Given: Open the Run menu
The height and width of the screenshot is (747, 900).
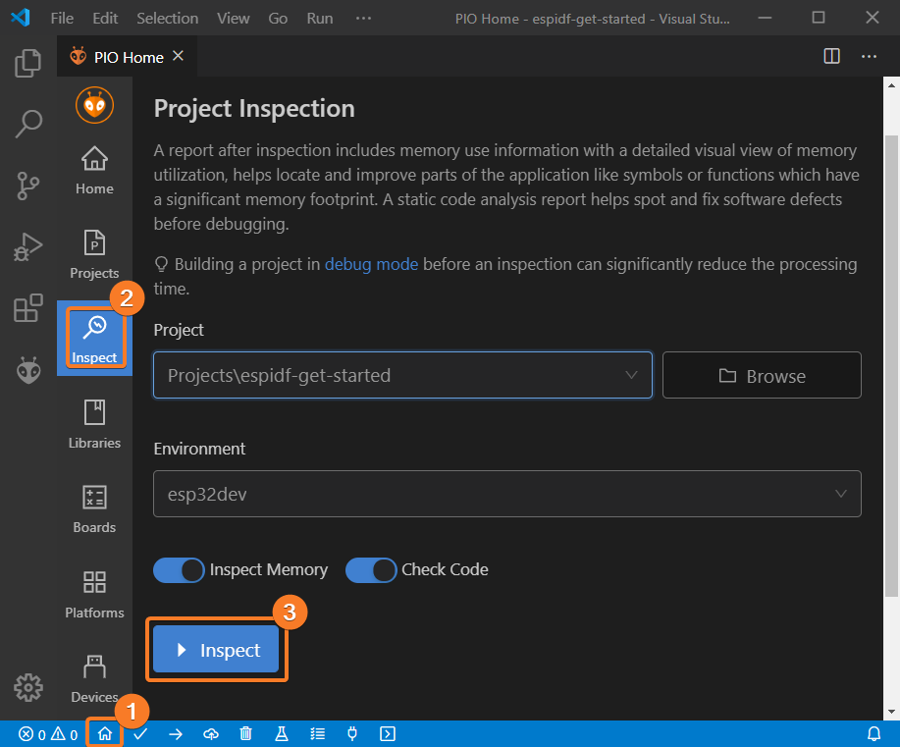Looking at the screenshot, I should click(320, 19).
